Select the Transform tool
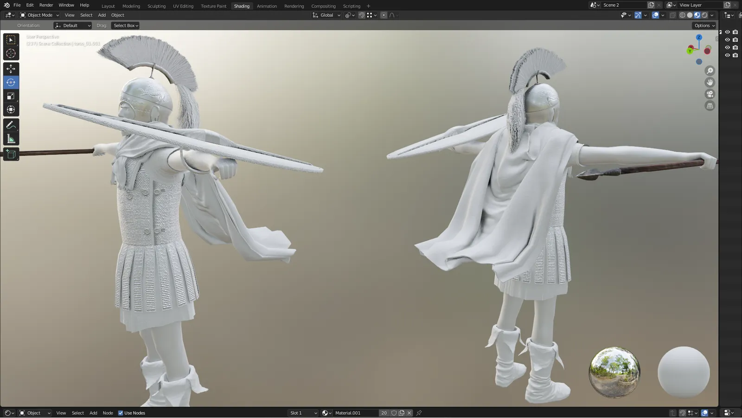This screenshot has width=742, height=418. (11, 109)
